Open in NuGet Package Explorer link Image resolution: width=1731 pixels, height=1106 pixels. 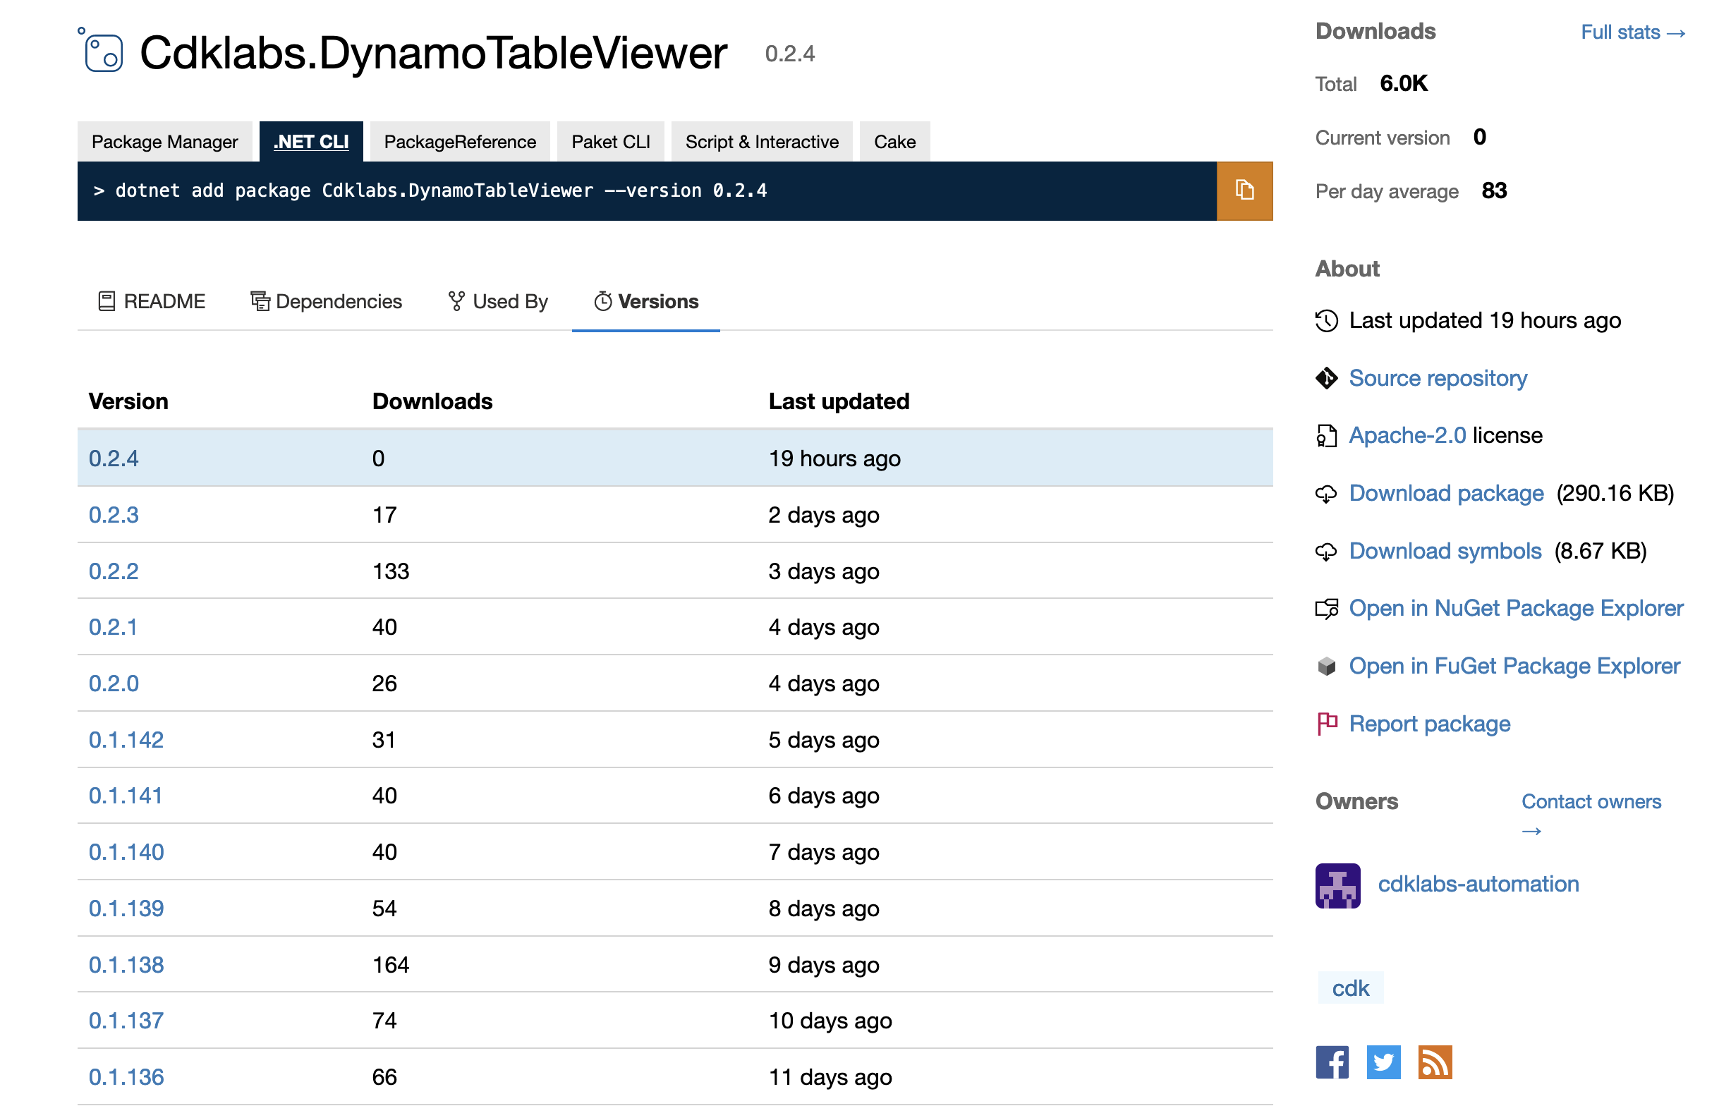pos(1516,609)
